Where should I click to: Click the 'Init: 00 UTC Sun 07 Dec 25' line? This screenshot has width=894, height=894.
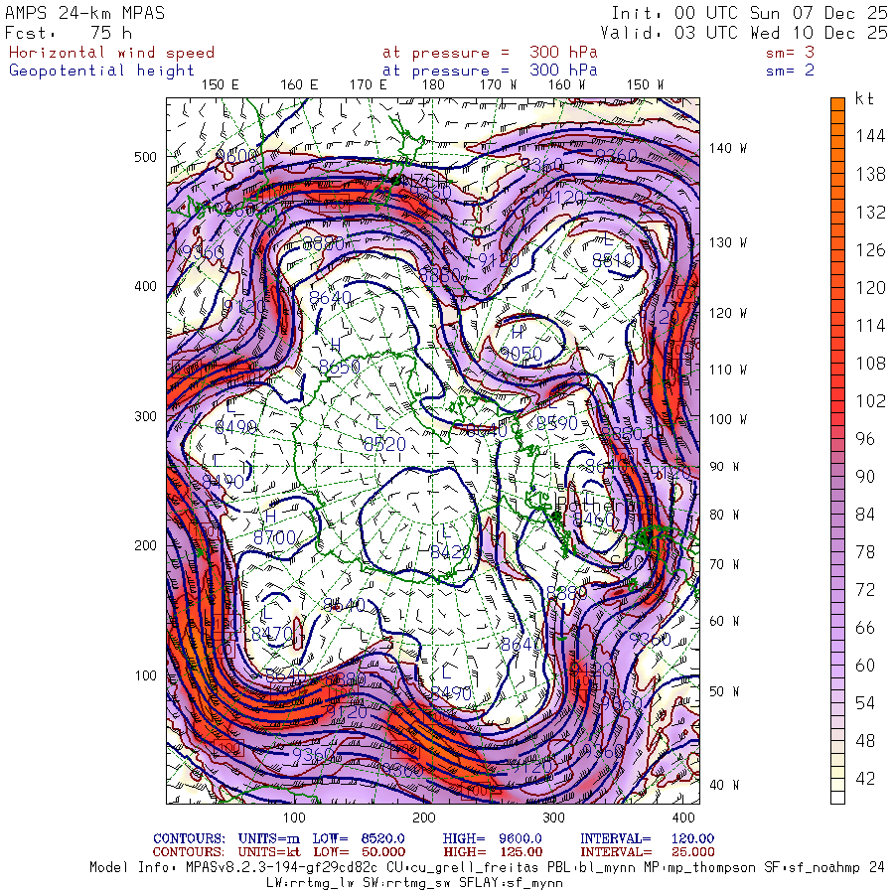pyautogui.click(x=750, y=13)
